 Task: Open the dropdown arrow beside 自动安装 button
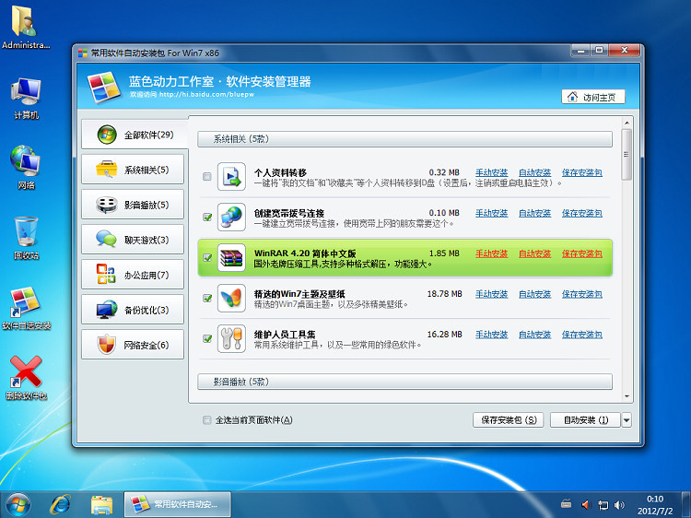627,420
